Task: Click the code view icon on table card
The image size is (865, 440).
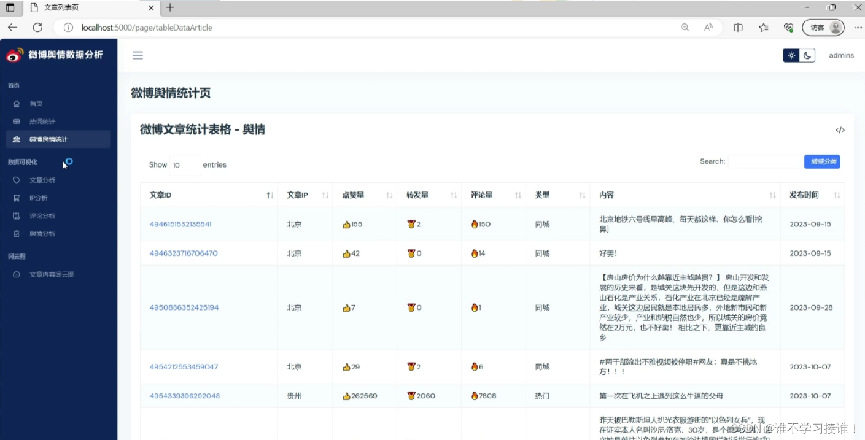Action: click(x=840, y=130)
